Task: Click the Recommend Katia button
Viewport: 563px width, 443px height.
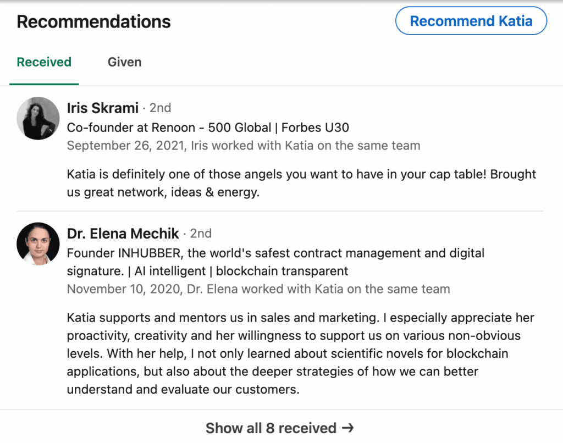Action: 471,21
